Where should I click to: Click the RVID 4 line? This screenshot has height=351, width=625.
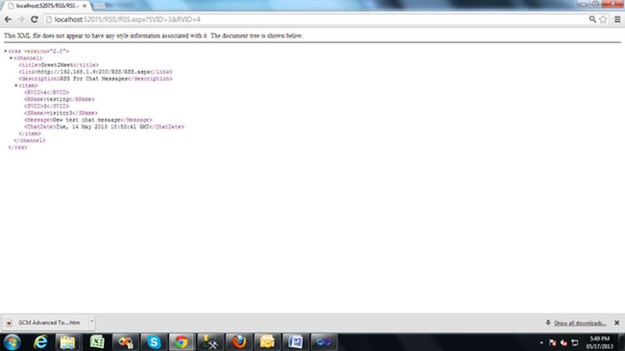[x=46, y=92]
